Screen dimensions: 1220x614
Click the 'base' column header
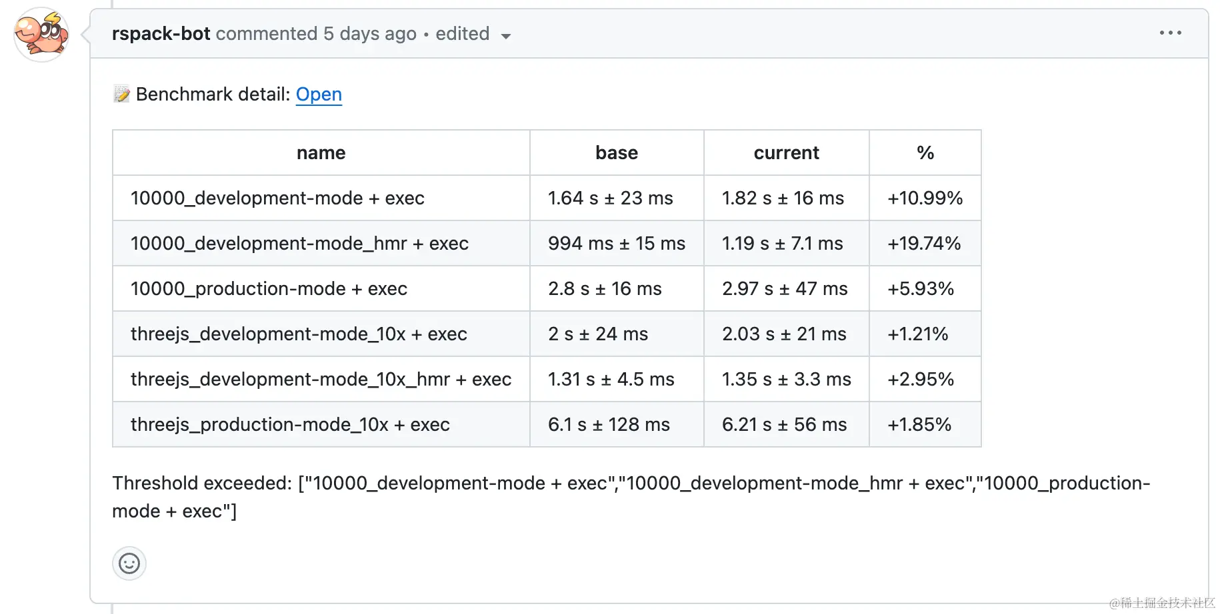tap(617, 153)
